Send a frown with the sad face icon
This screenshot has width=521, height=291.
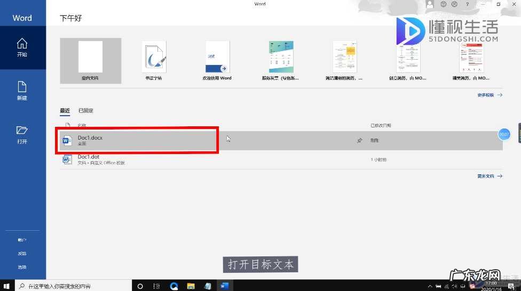coord(455,4)
